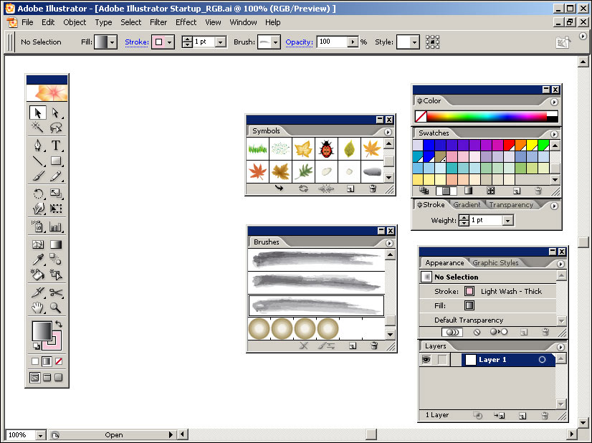
Task: Activate the Gradient tool
Action: point(55,244)
